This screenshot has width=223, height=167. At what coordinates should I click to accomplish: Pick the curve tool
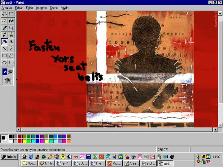coord(11,49)
